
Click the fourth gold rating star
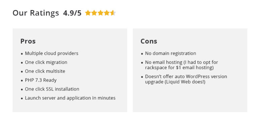106,13
